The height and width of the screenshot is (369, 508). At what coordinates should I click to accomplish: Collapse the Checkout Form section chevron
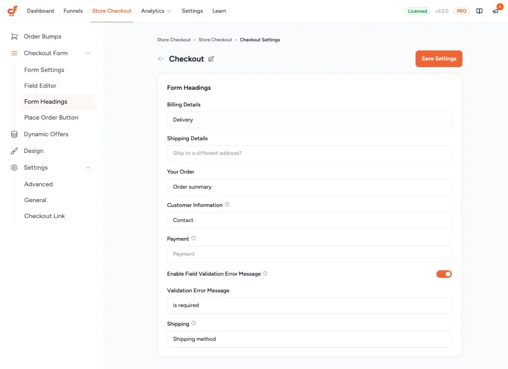click(x=88, y=53)
